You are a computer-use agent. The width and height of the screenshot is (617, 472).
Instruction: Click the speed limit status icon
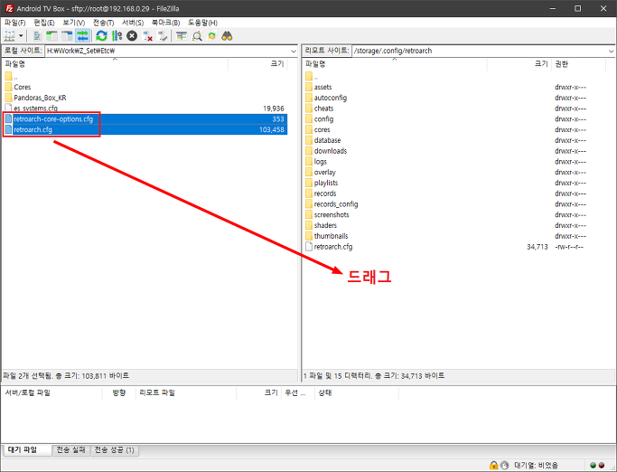point(504,466)
